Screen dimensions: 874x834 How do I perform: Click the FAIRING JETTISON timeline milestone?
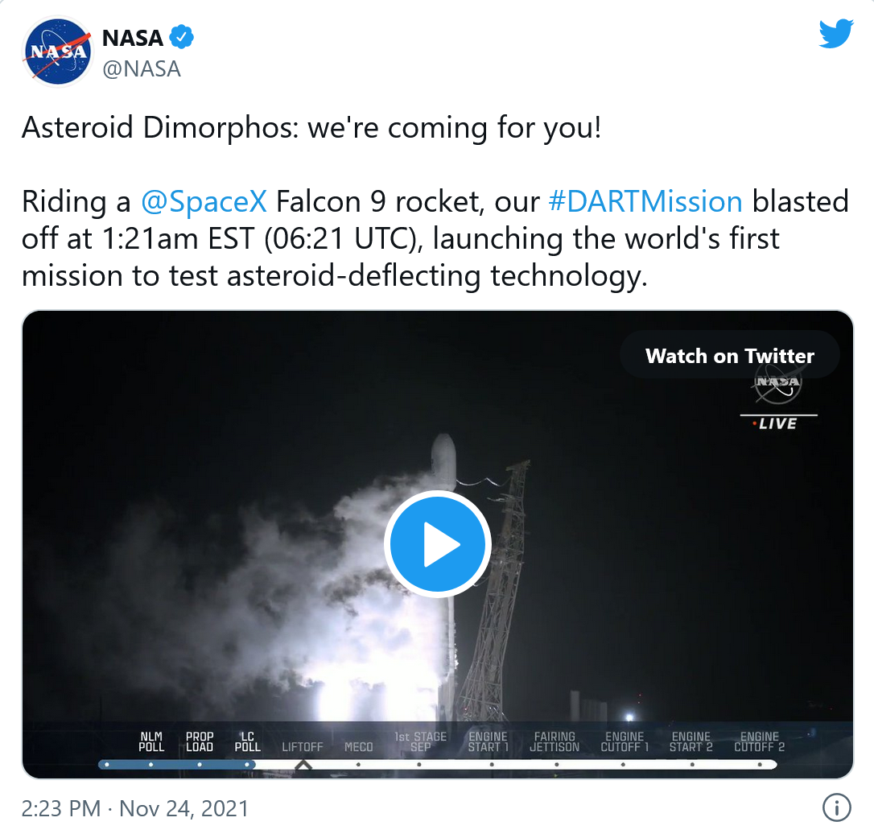[x=554, y=742]
